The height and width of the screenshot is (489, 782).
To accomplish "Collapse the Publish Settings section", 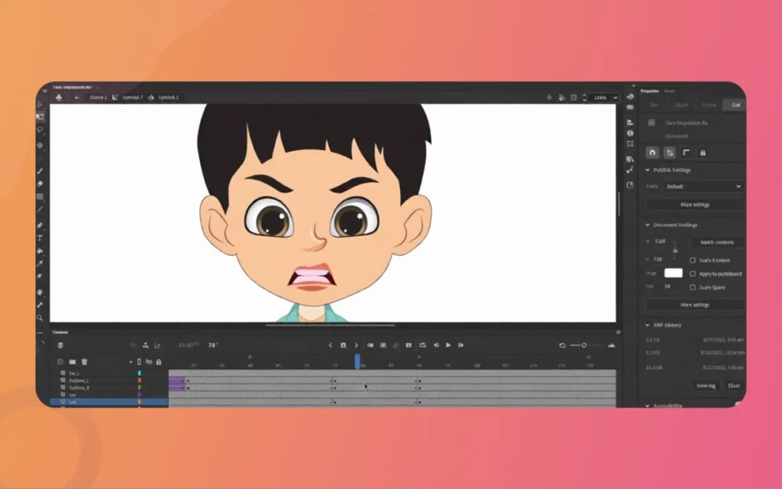I will pyautogui.click(x=648, y=170).
